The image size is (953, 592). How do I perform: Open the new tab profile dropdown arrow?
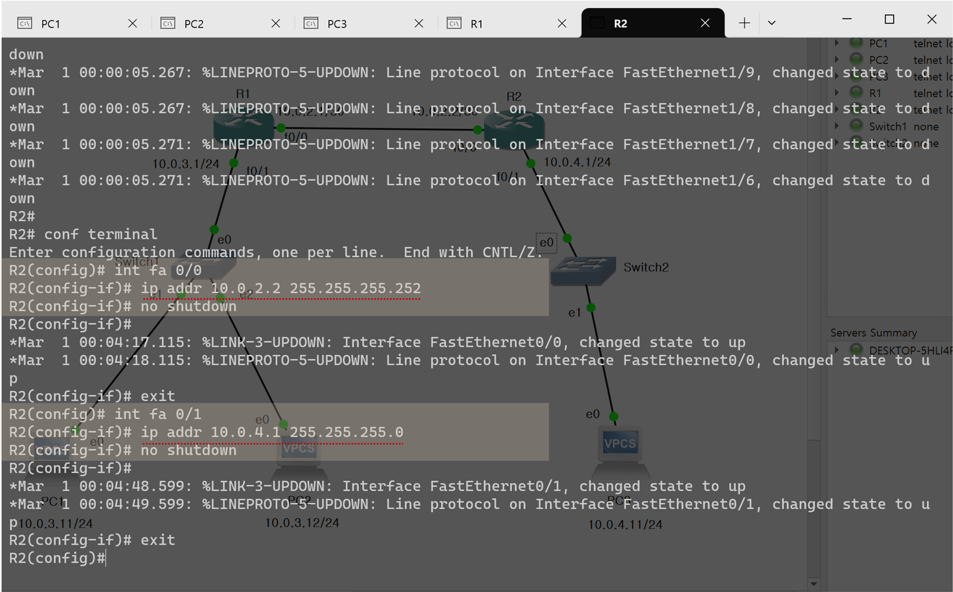(x=772, y=23)
